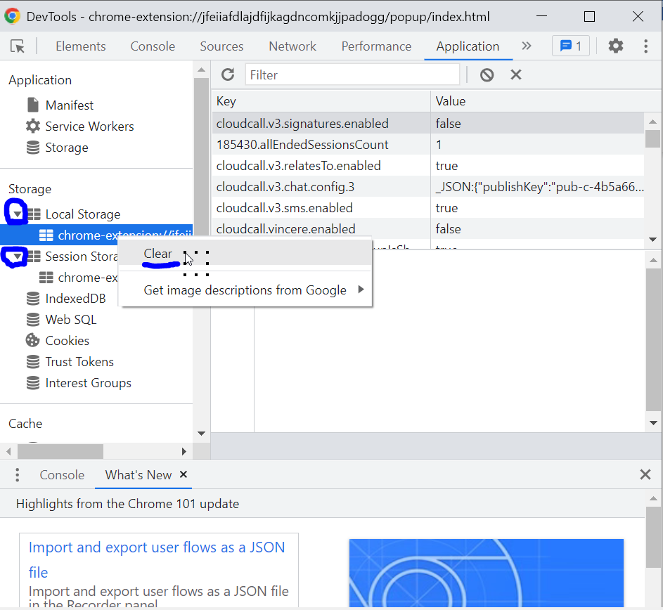Screen dimensions: 663x610
Task: Click the blue What's New thumbnail image
Action: pyautogui.click(x=487, y=573)
